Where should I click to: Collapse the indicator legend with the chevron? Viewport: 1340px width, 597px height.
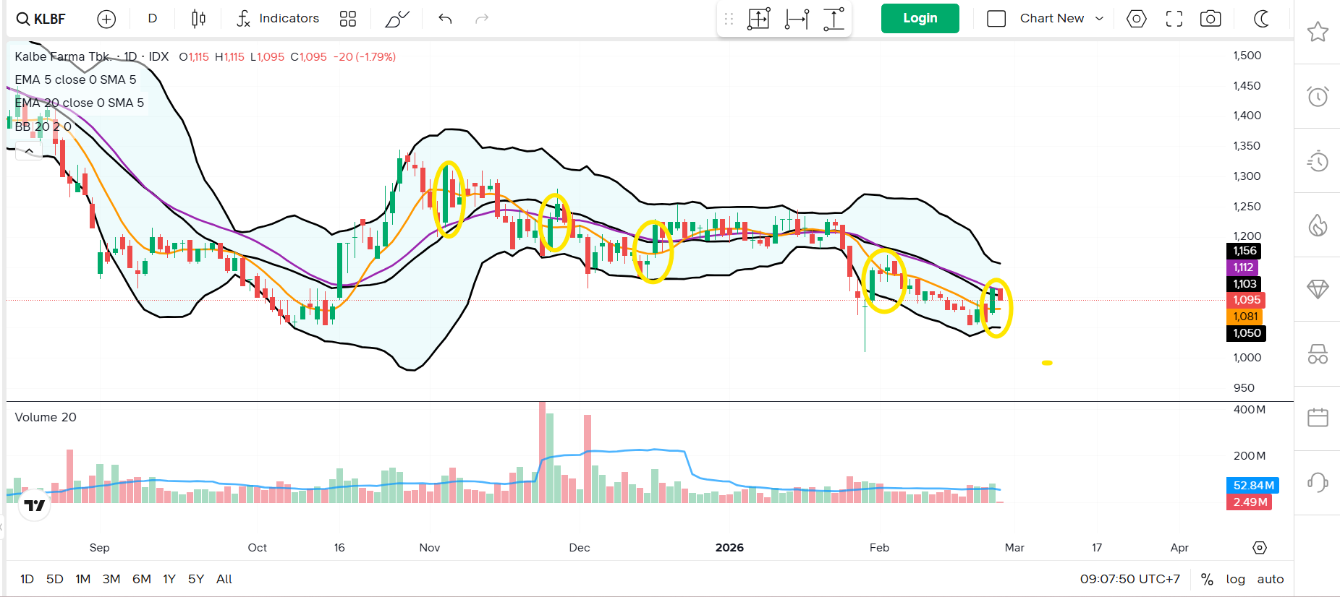(29, 151)
